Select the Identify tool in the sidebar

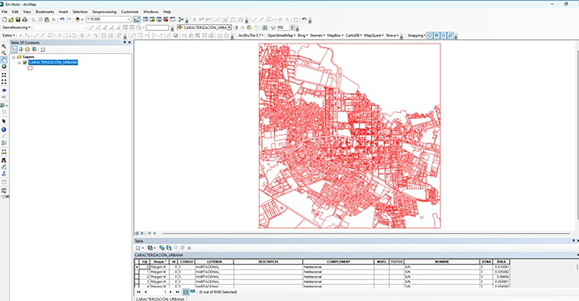tap(4, 130)
